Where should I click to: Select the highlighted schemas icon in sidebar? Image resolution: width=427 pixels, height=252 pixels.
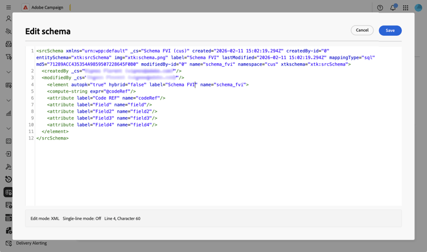coord(9,192)
